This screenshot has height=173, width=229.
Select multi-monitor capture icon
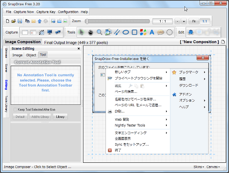(58, 32)
